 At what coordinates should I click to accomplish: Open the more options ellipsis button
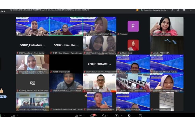140,116
